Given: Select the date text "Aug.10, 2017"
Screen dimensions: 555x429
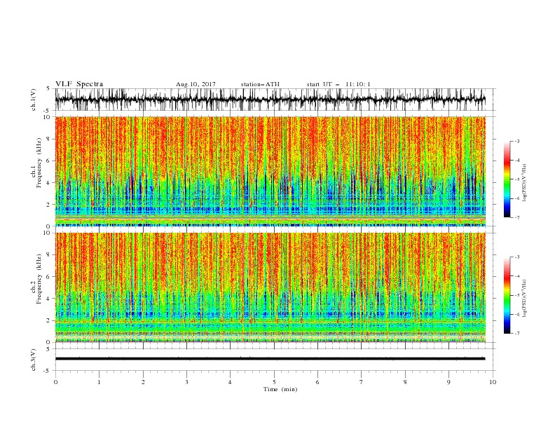Looking at the screenshot, I should click(x=196, y=84).
